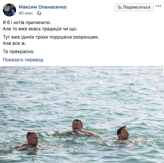Open the attached sea swimming photo
This screenshot has height=163, width=164.
pyautogui.click(x=82, y=114)
